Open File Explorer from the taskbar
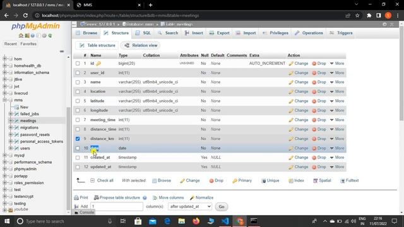Screen dimensions: 404x227 (x=182, y=221)
